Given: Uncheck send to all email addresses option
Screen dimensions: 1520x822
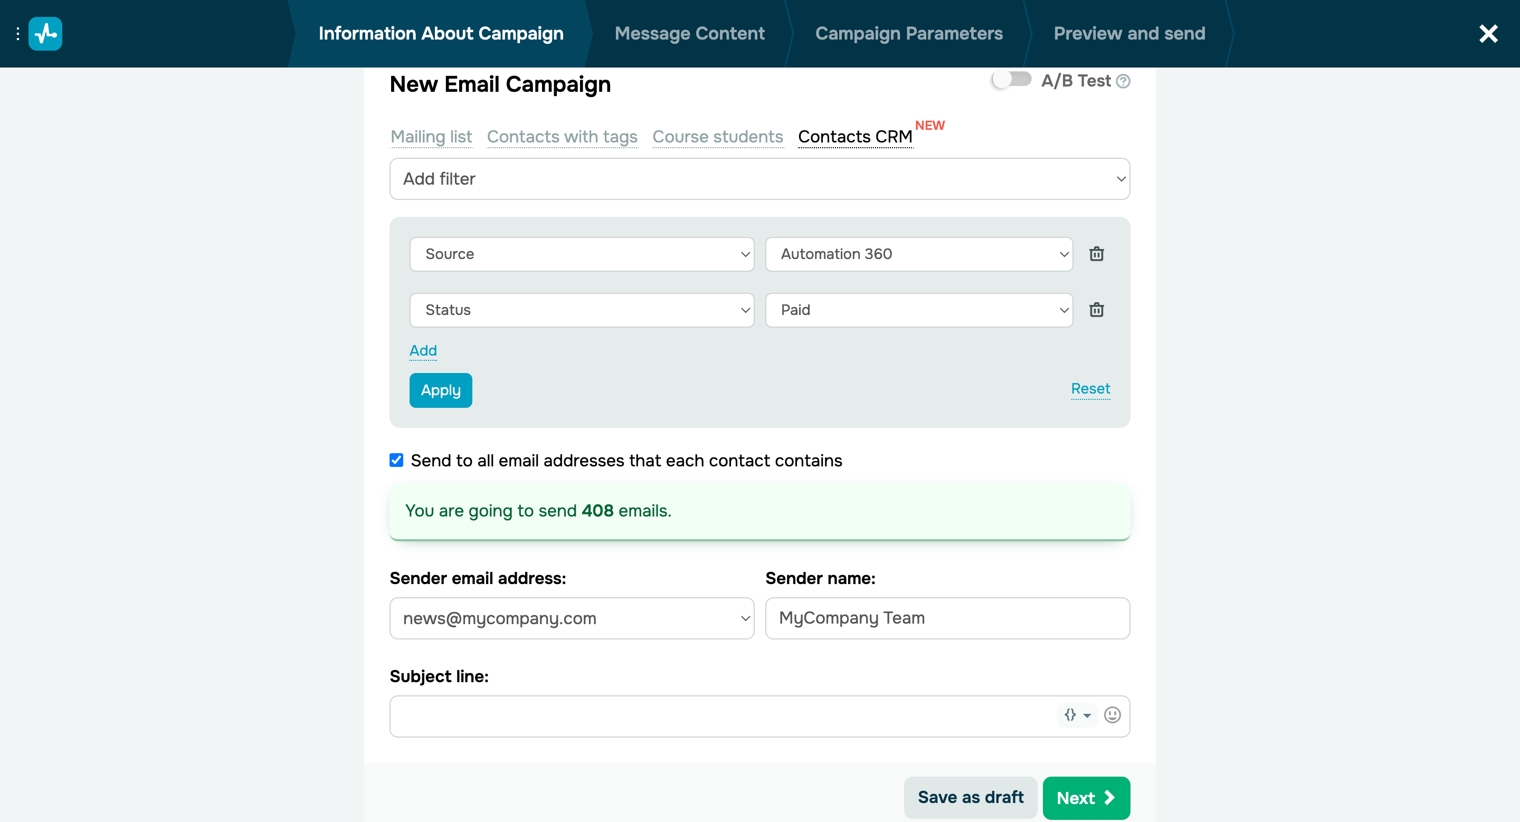Looking at the screenshot, I should 396,461.
